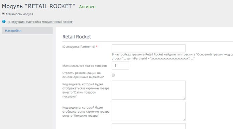Image resolution: width=233 pixels, height=129 pixels.
Task: Focus the 'ID аккаунта (Partner Id)' input field
Action: pos(149,48)
